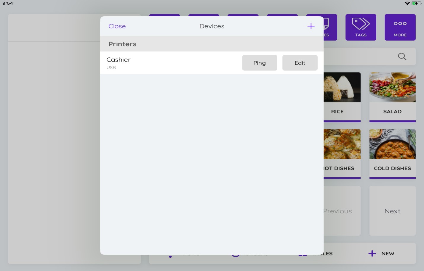Edit the Cashier printer

(300, 63)
